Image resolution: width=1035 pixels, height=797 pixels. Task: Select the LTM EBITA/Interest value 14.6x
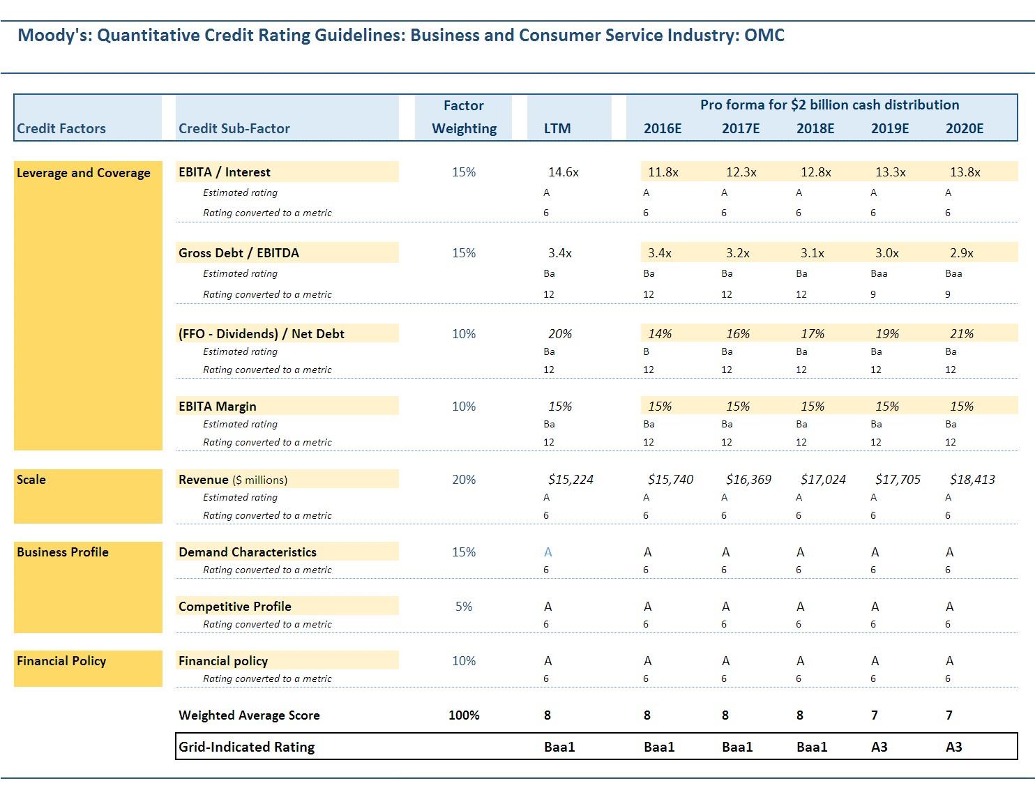(564, 172)
